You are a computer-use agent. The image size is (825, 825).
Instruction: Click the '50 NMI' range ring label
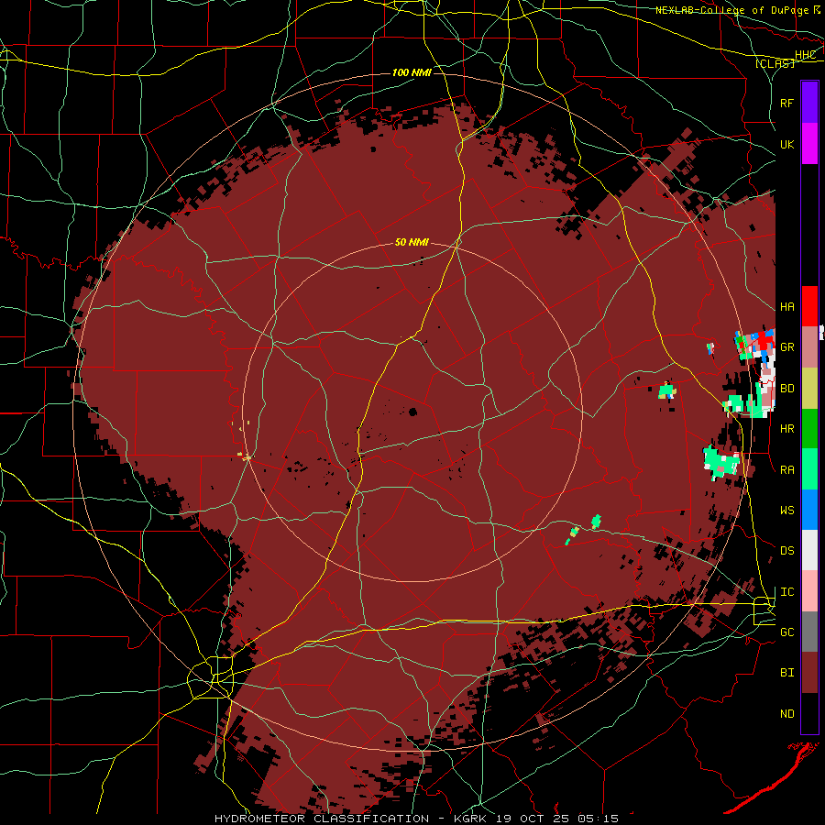412,243
